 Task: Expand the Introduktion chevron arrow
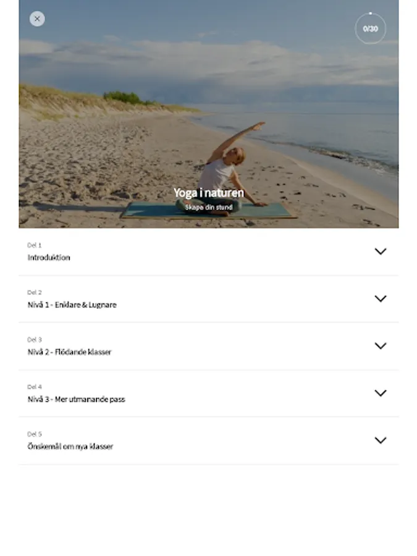(x=381, y=251)
